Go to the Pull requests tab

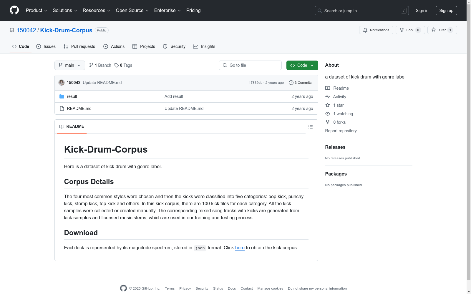[x=79, y=46]
